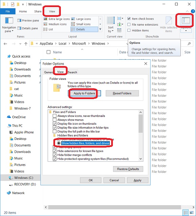Check Always show menus option
196x216 pixels.
click(54, 120)
